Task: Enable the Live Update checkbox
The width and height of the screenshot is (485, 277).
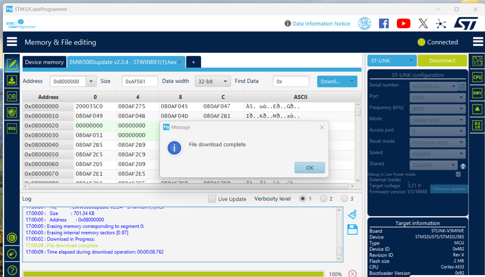Action: (x=212, y=199)
